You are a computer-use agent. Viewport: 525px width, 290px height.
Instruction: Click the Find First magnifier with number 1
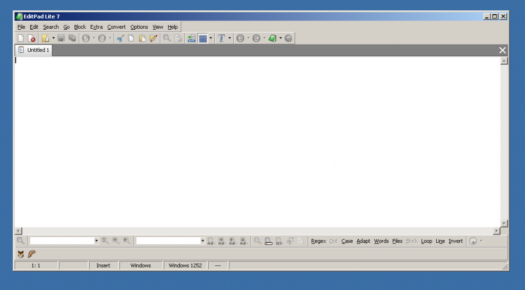click(105, 241)
